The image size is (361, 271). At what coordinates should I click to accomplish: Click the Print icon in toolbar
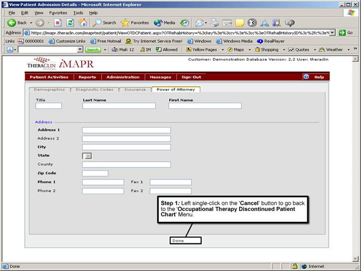pyautogui.click(x=215, y=22)
